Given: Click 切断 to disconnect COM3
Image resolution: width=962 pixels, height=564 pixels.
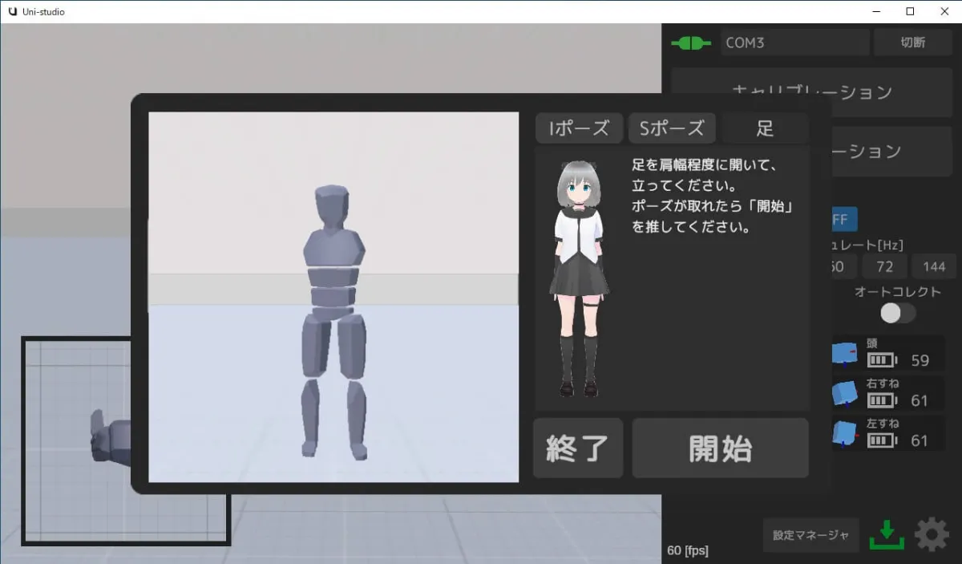Looking at the screenshot, I should [913, 43].
